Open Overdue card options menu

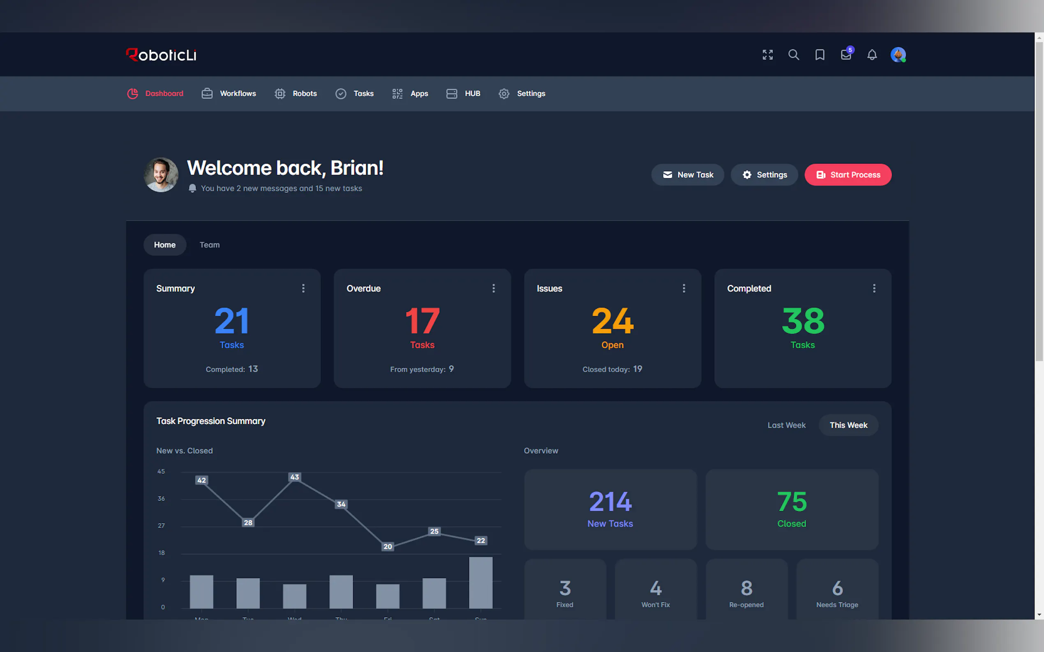click(x=494, y=288)
